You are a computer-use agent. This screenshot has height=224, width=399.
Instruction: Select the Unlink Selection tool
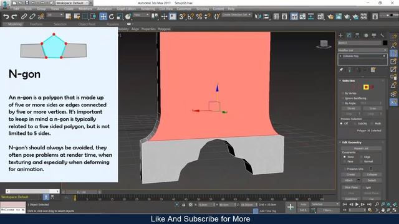tap(32, 17)
